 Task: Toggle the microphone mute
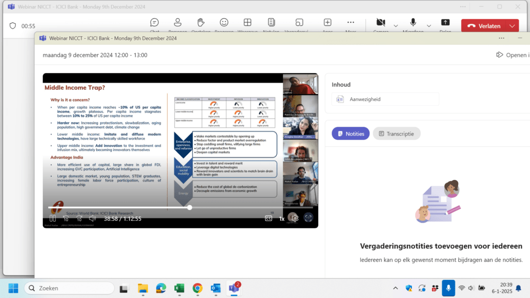[x=413, y=23]
